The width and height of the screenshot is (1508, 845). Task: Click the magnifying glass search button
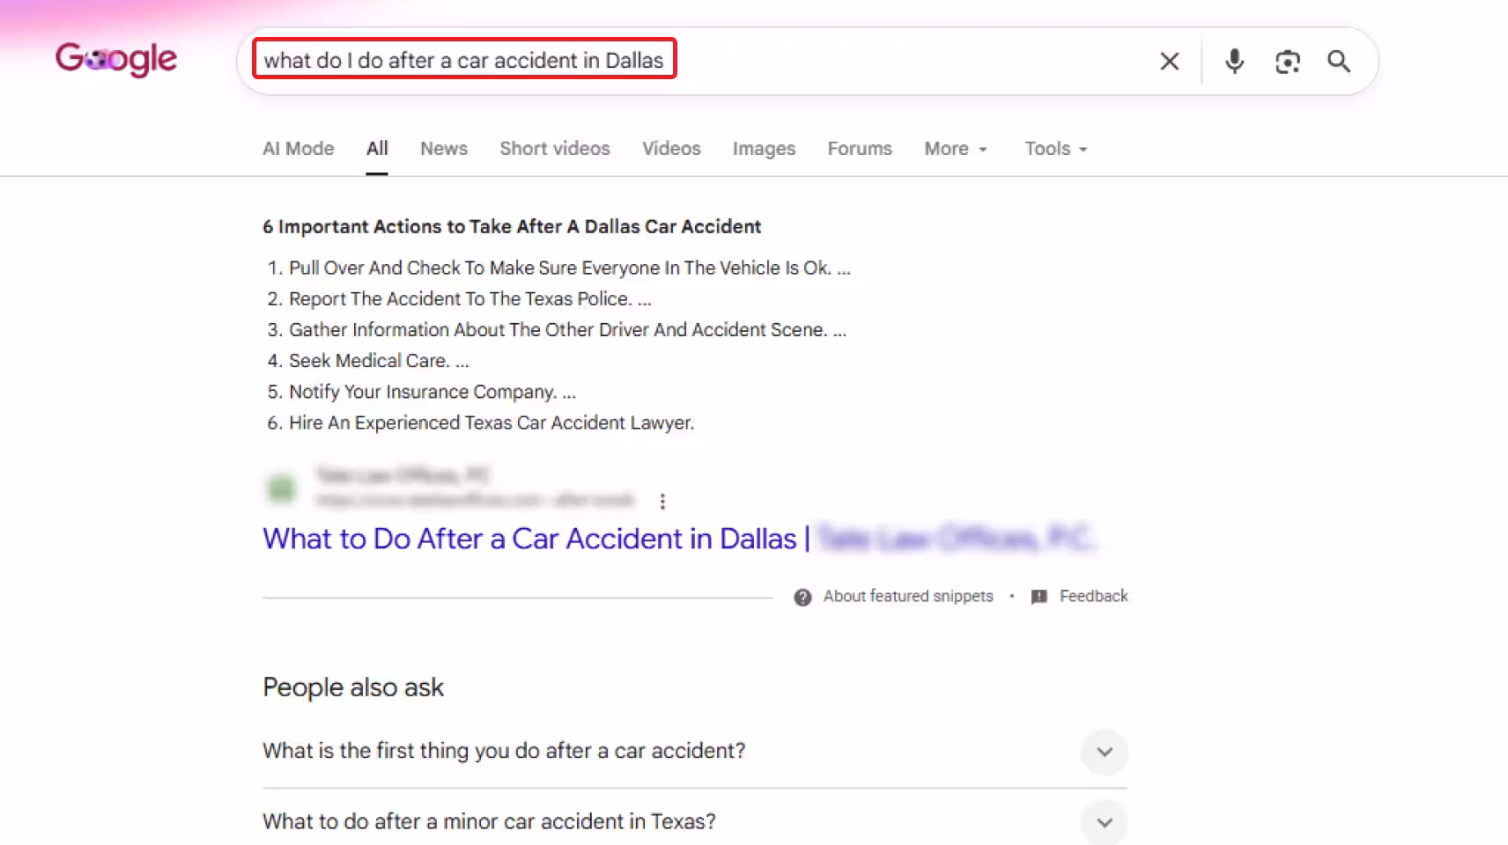(1339, 62)
